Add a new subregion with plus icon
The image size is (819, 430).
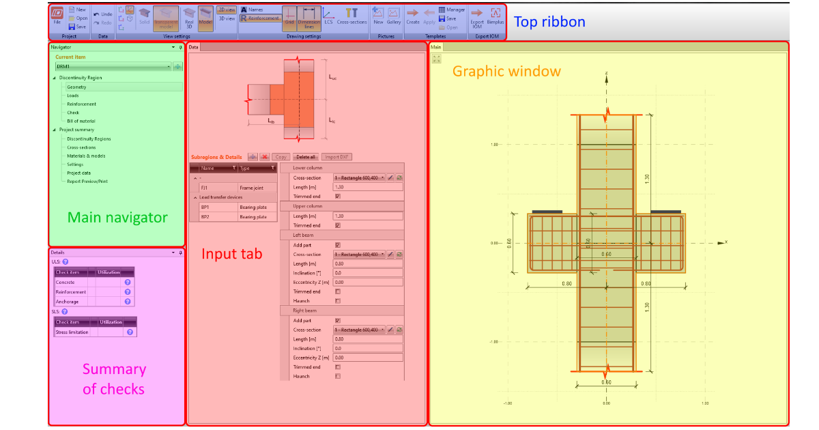[253, 157]
